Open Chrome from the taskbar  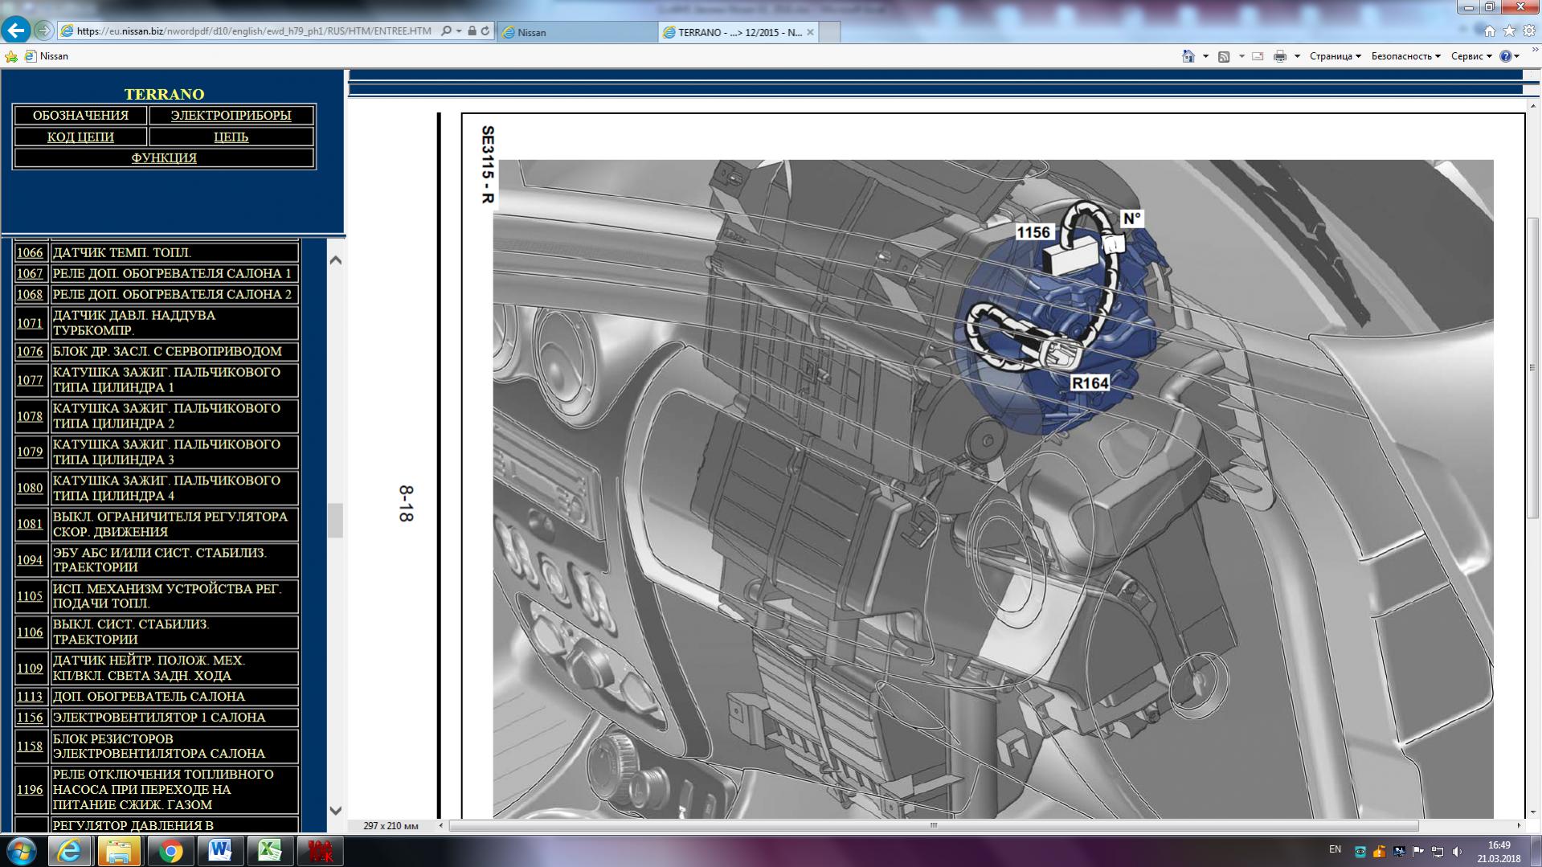point(170,851)
